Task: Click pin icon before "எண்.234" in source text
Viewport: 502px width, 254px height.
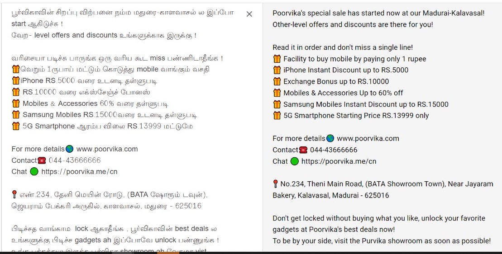Action: tap(14, 195)
